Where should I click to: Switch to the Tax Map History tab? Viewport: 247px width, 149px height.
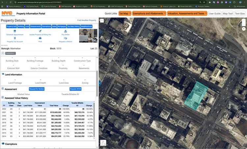point(73,26)
